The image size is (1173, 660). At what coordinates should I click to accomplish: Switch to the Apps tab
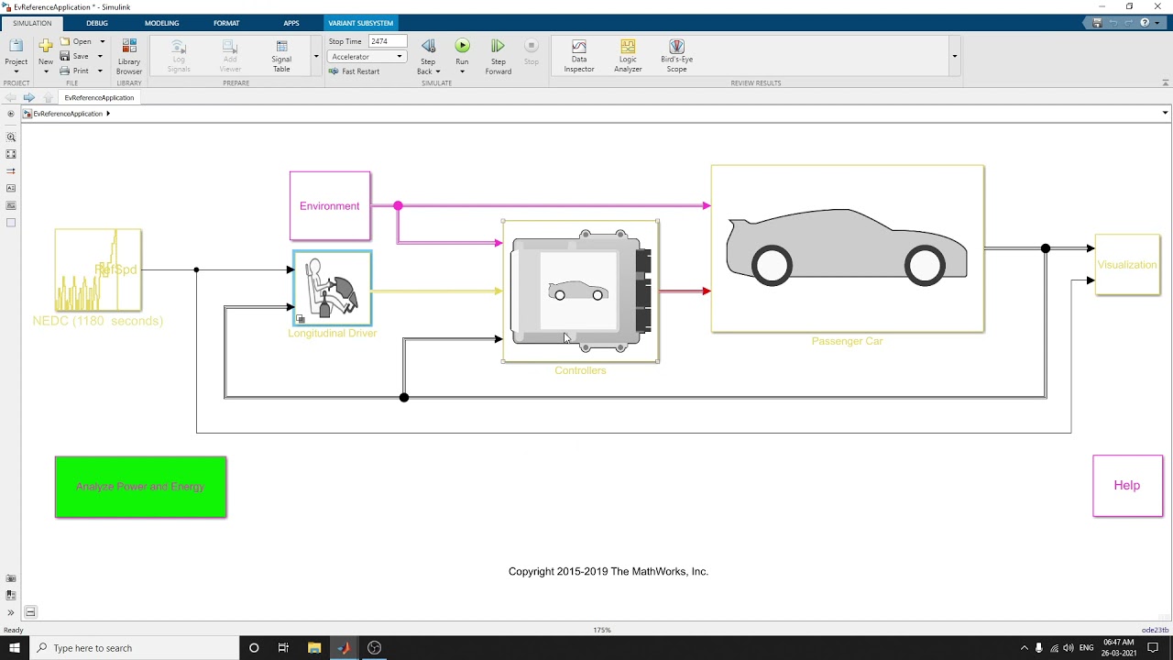click(291, 23)
